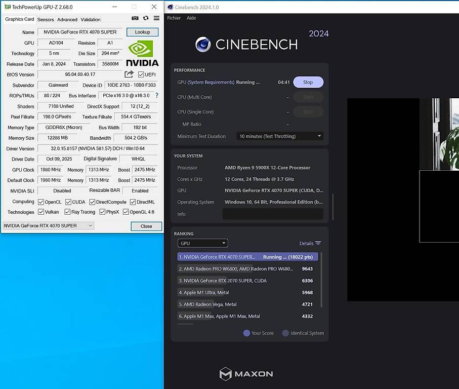Viewport: 459px width, 389px height.
Task: Refresh GPU-Z readings via circular arrows icon
Action: pyautogui.click(x=145, y=17)
